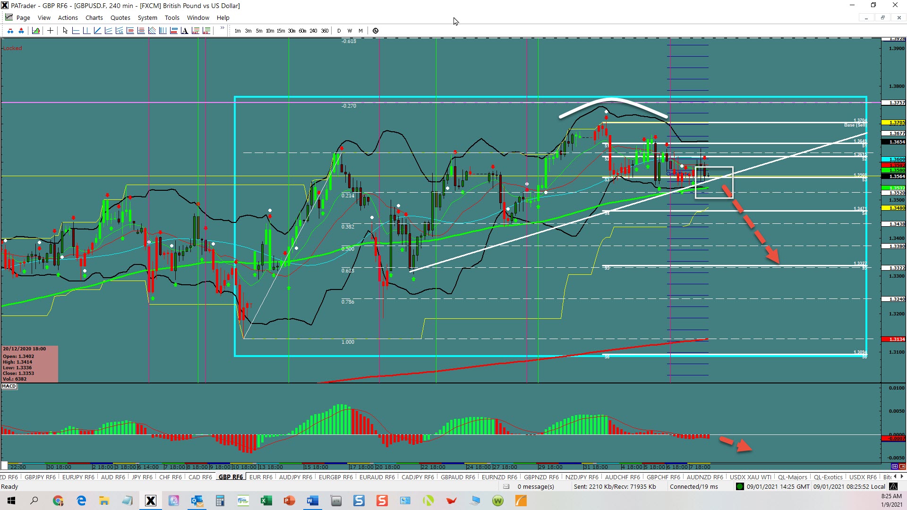The height and width of the screenshot is (510, 907).
Task: Open the Charts menu
Action: [94, 17]
